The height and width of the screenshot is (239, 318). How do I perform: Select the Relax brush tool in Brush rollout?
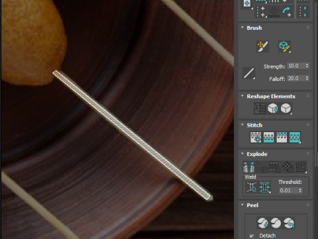tap(284, 46)
